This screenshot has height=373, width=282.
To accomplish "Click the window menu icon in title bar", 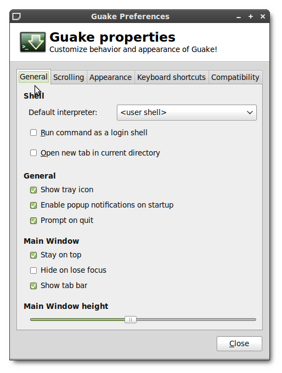I will tap(16, 16).
